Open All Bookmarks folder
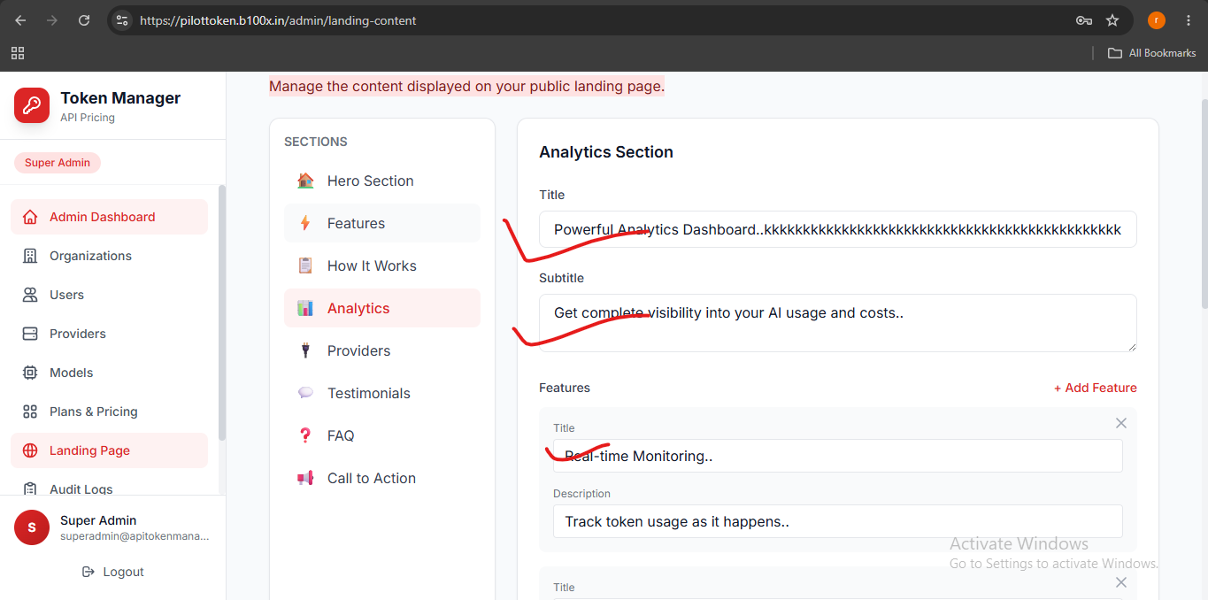 [1152, 53]
